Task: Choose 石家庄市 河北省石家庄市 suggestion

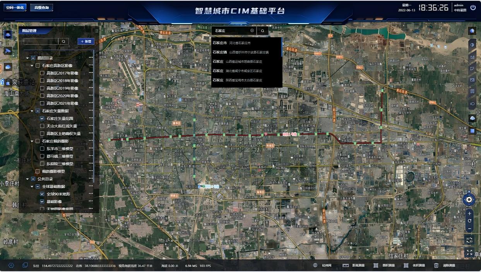Action: [x=246, y=43]
